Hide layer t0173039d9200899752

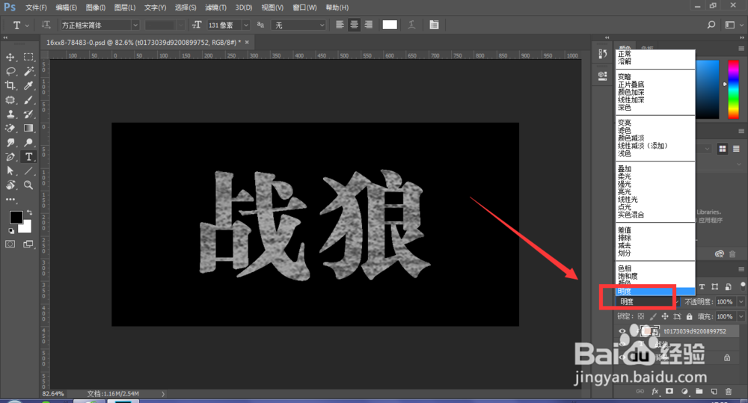click(622, 331)
